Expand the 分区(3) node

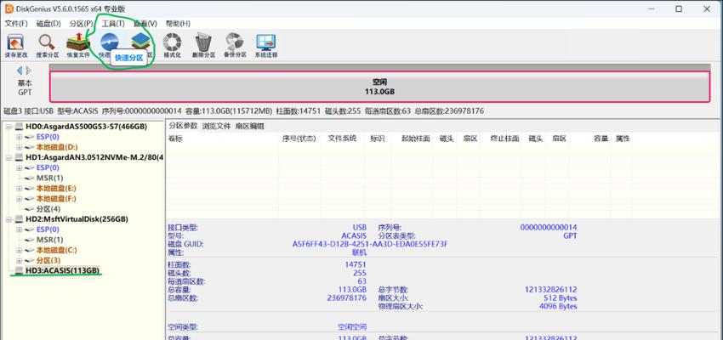click(x=19, y=261)
